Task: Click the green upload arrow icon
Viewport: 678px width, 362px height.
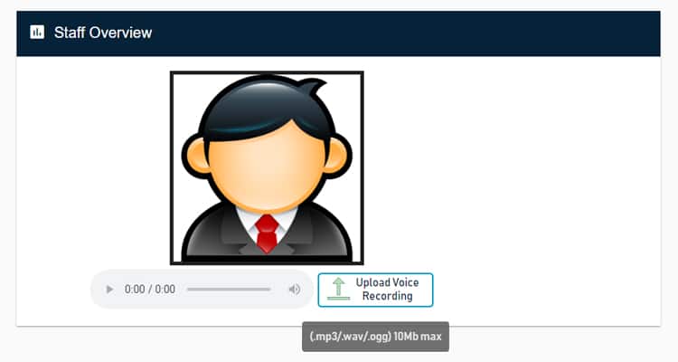Action: tap(339, 289)
